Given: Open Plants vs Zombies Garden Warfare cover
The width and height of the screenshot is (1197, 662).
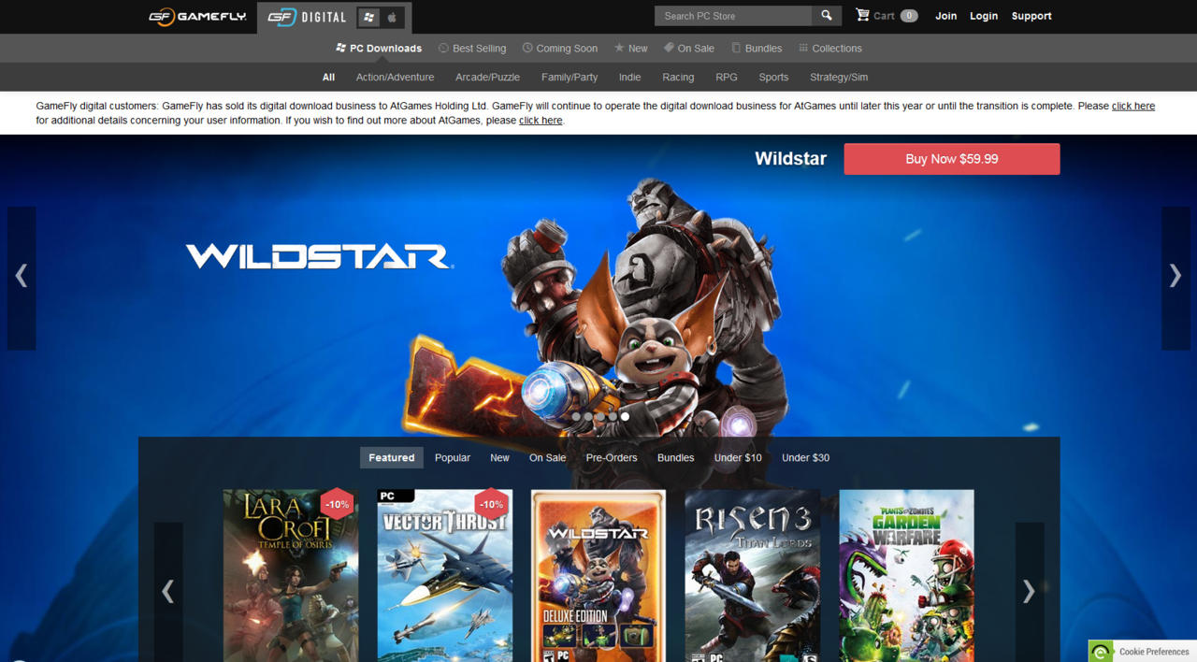Looking at the screenshot, I should click(x=907, y=575).
